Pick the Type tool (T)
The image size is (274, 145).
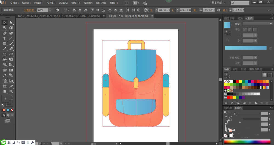coord(5,38)
